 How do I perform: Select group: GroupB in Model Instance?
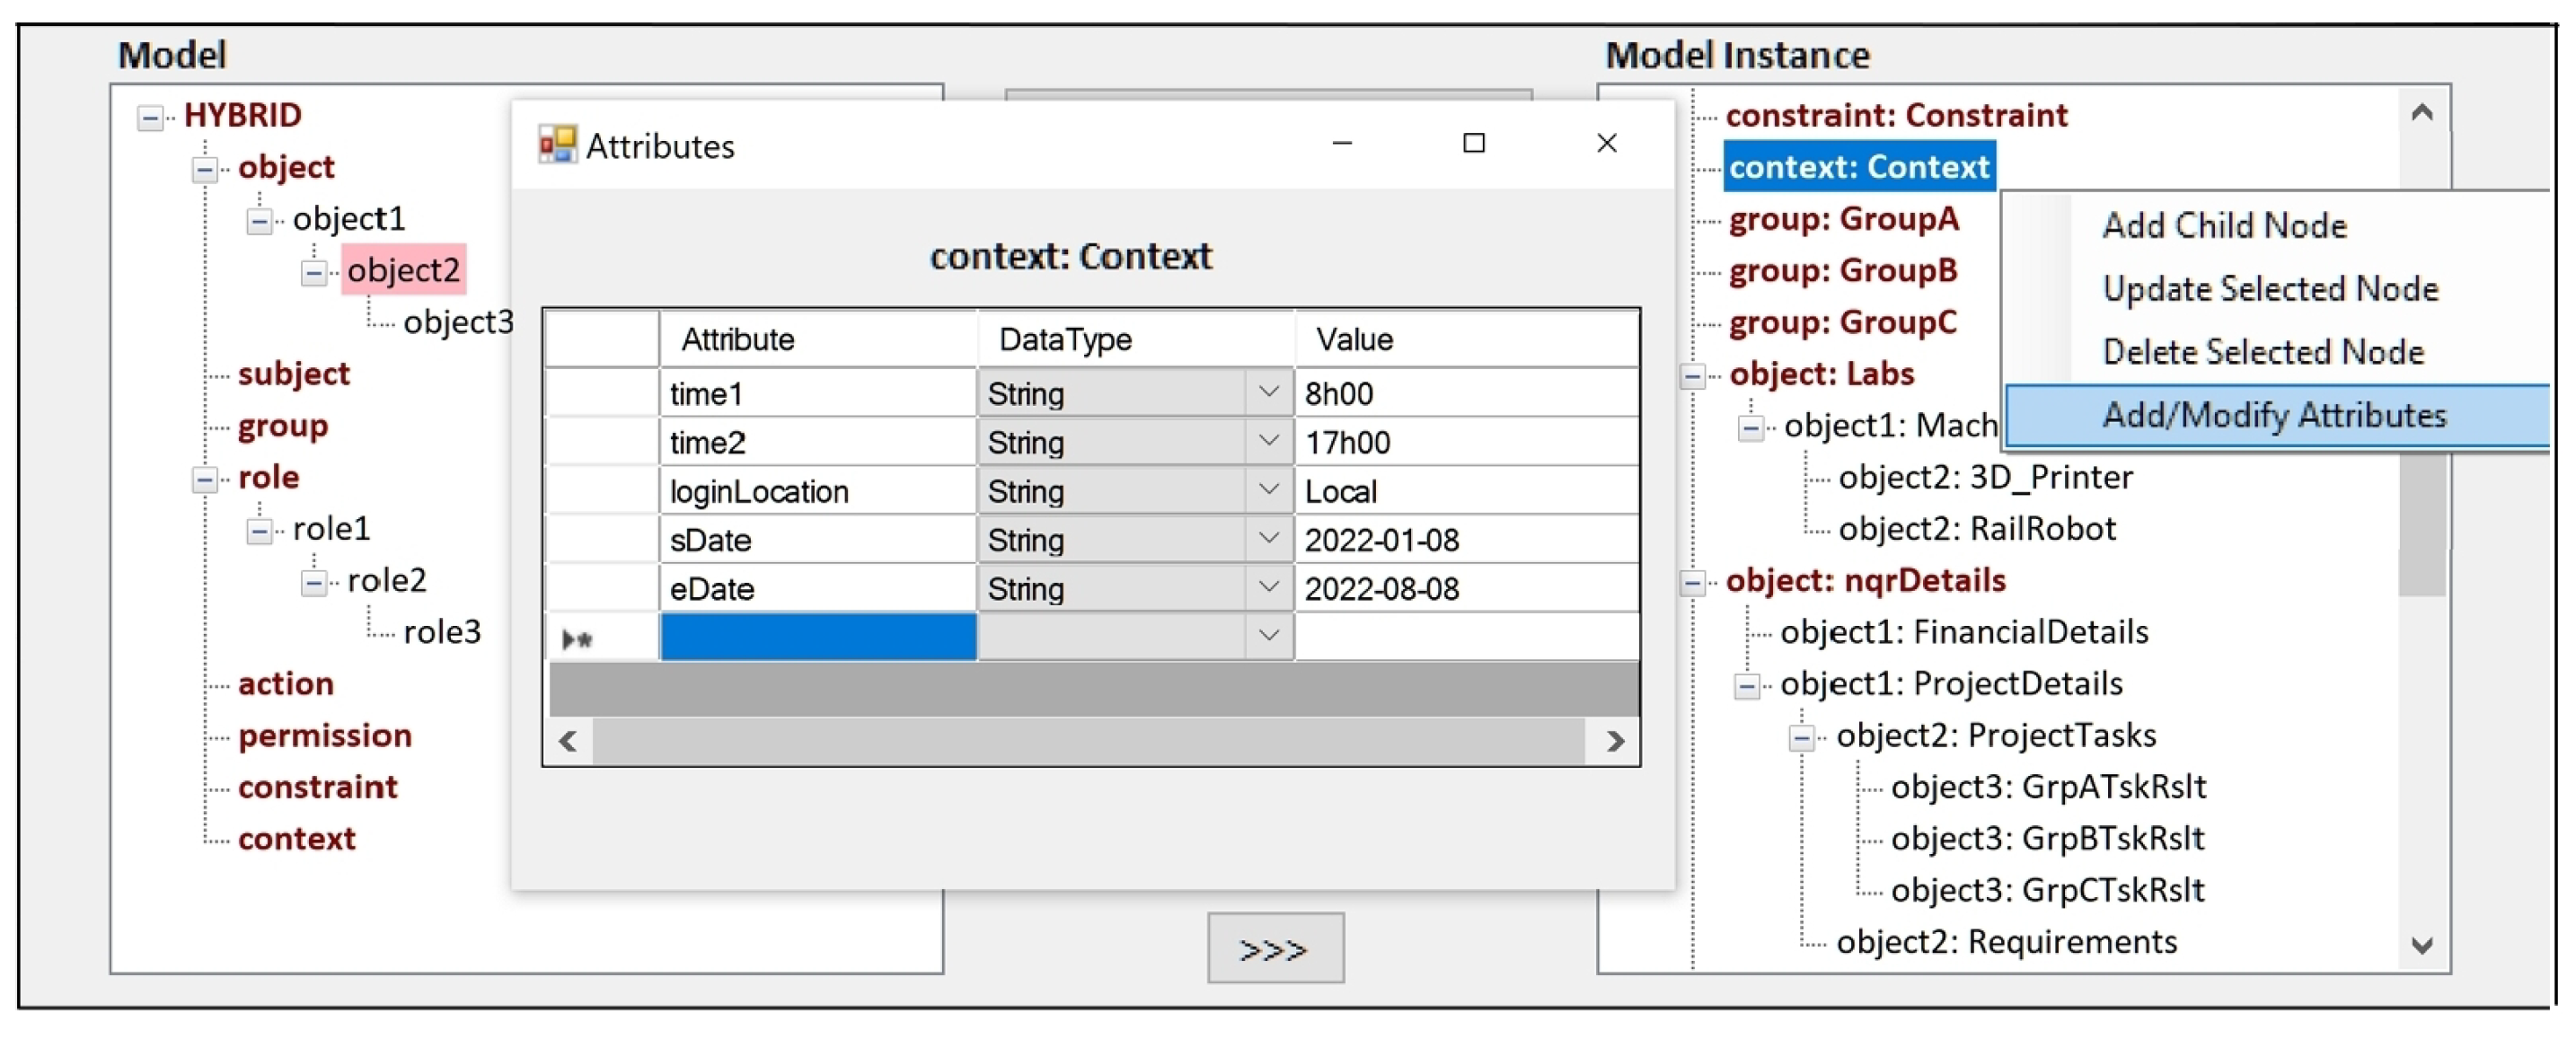pos(1842,271)
